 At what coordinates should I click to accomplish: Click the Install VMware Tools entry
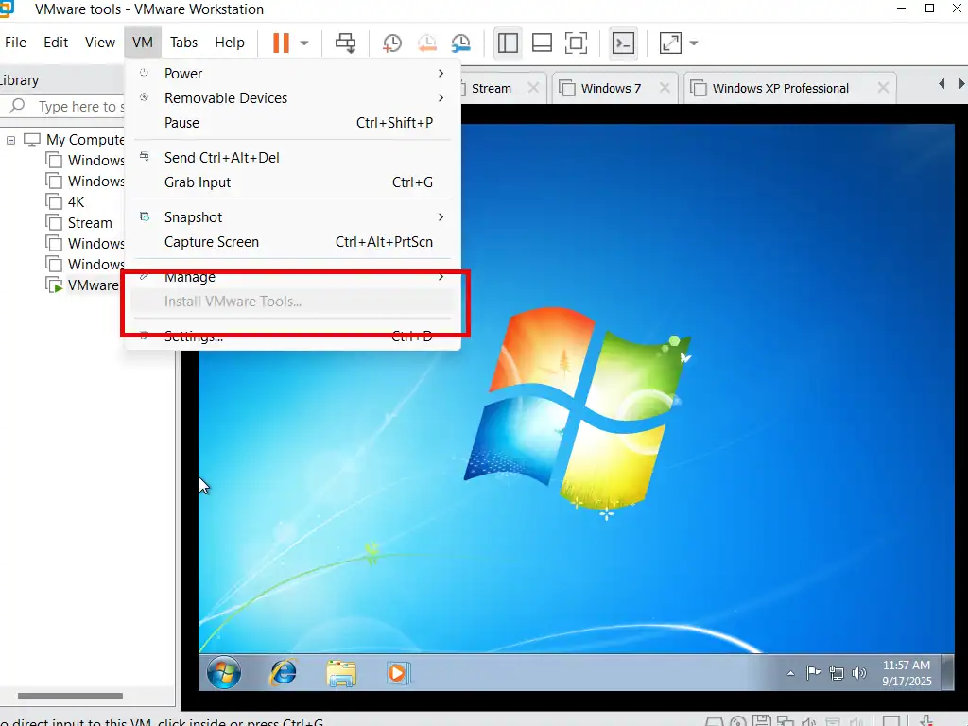tap(292, 302)
